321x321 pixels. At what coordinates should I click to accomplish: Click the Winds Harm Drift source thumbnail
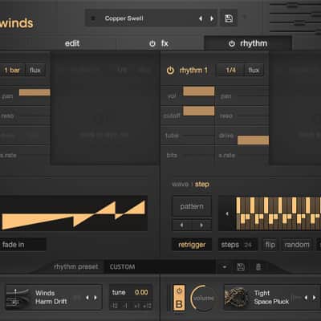pos(18,298)
